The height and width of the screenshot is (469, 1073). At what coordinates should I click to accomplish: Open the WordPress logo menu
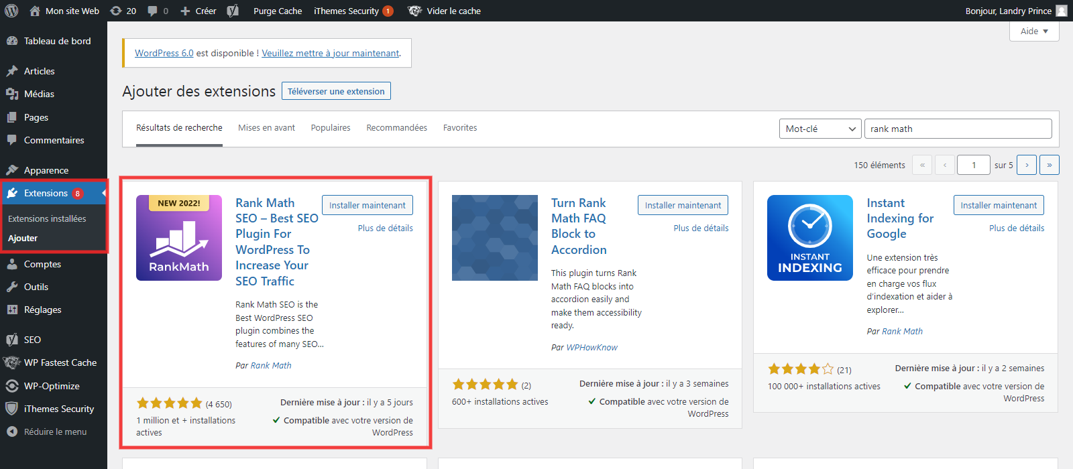pyautogui.click(x=11, y=11)
